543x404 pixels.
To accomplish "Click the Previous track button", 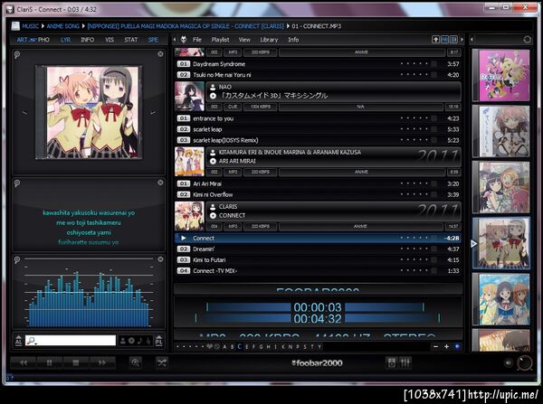I will click(x=24, y=362).
